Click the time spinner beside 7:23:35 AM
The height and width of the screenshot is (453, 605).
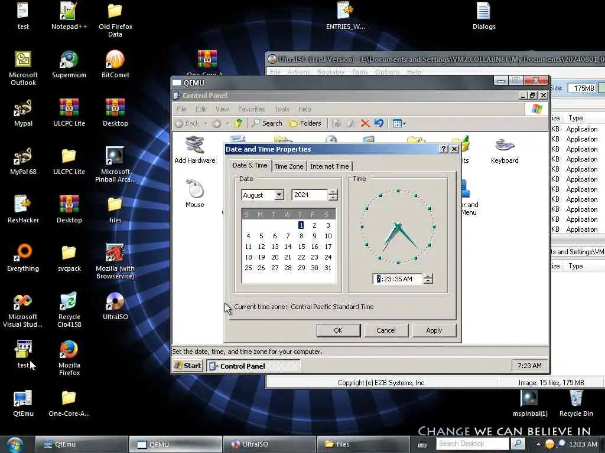428,278
